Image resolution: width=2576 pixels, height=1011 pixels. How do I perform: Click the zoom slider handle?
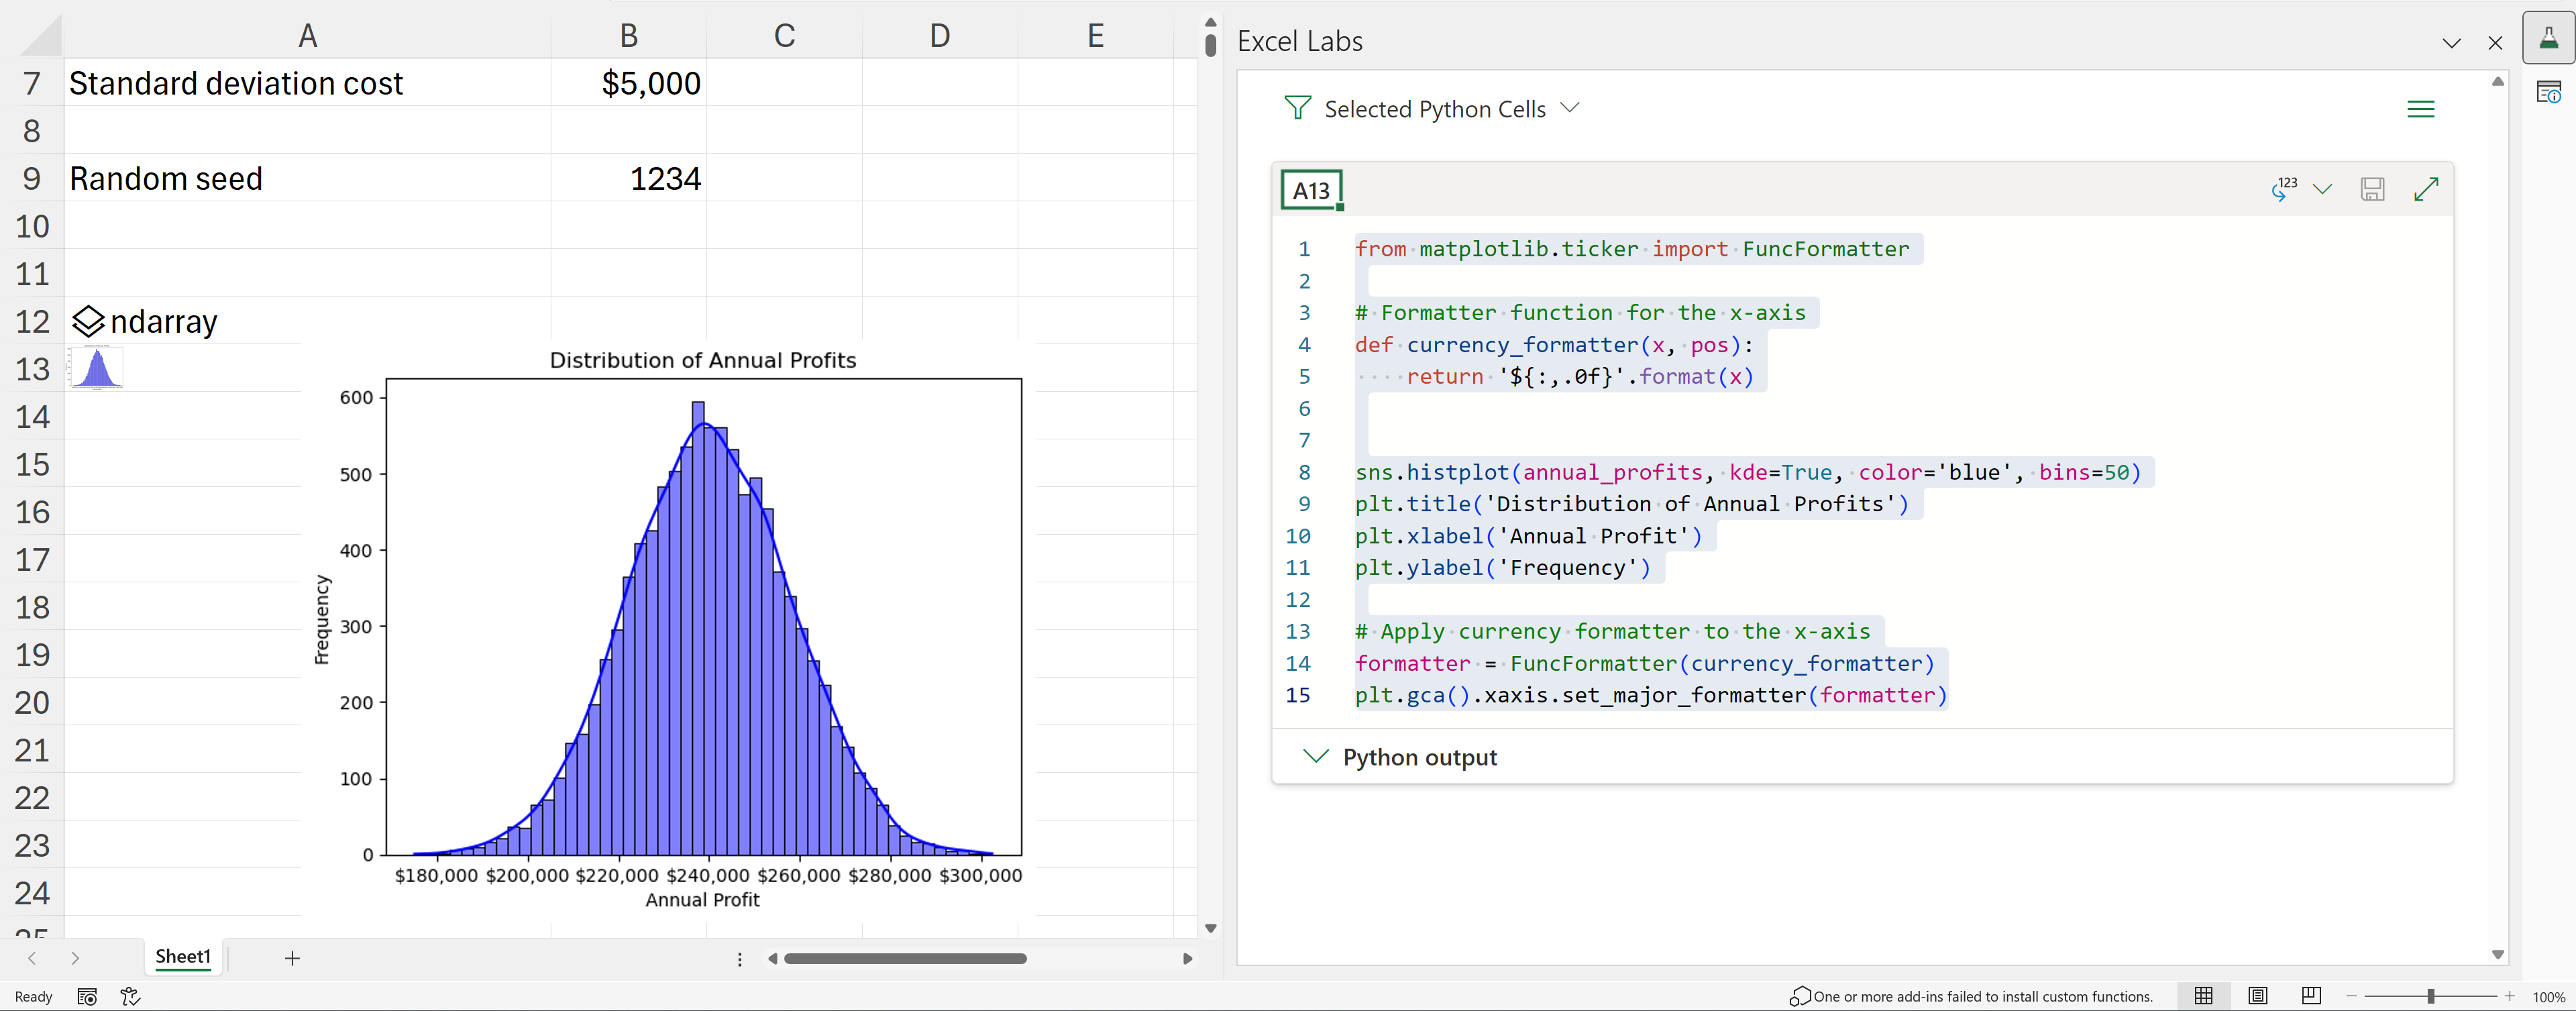pos(2430,996)
